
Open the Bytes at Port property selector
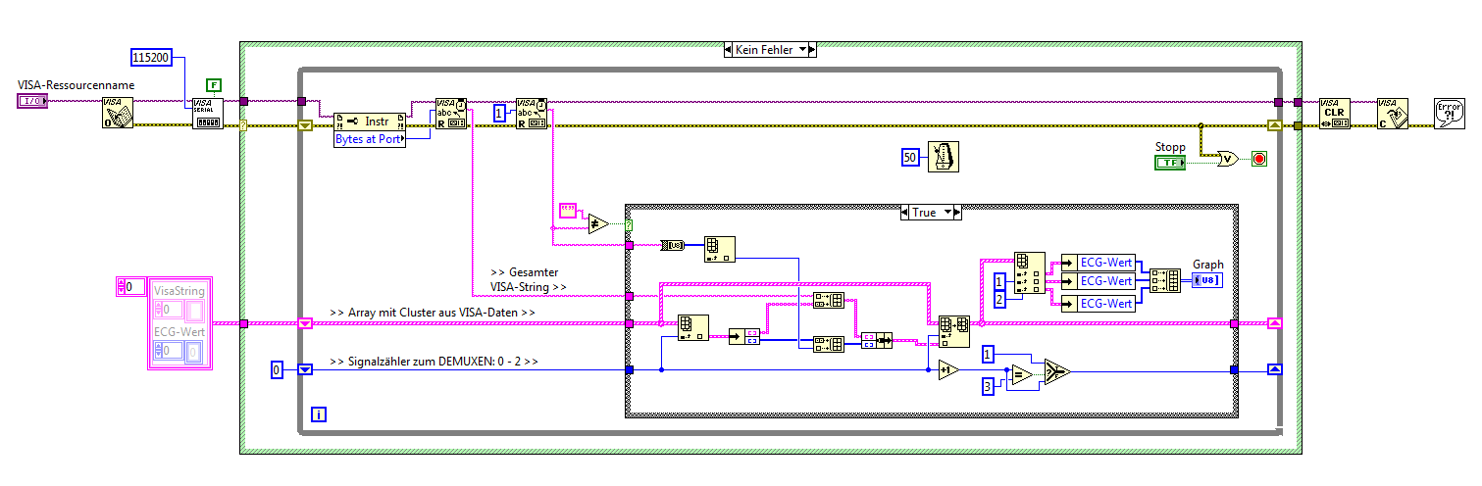click(x=370, y=139)
